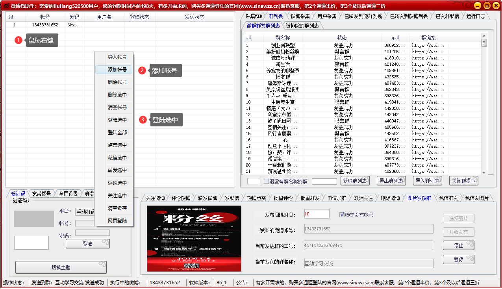
Task: Click the 登陆状态 column header
Action: click(139, 17)
